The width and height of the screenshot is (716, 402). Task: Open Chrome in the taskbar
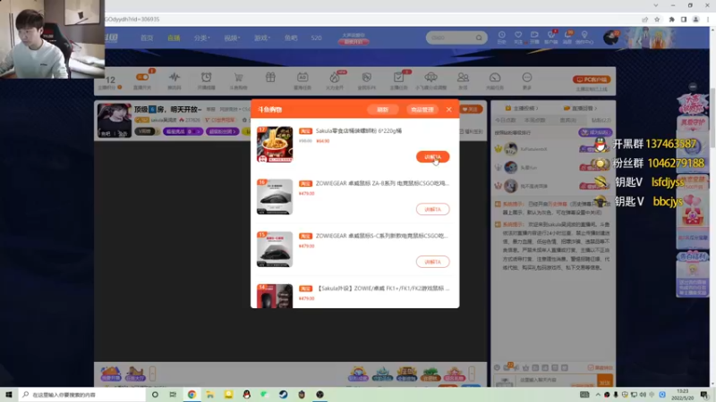192,395
